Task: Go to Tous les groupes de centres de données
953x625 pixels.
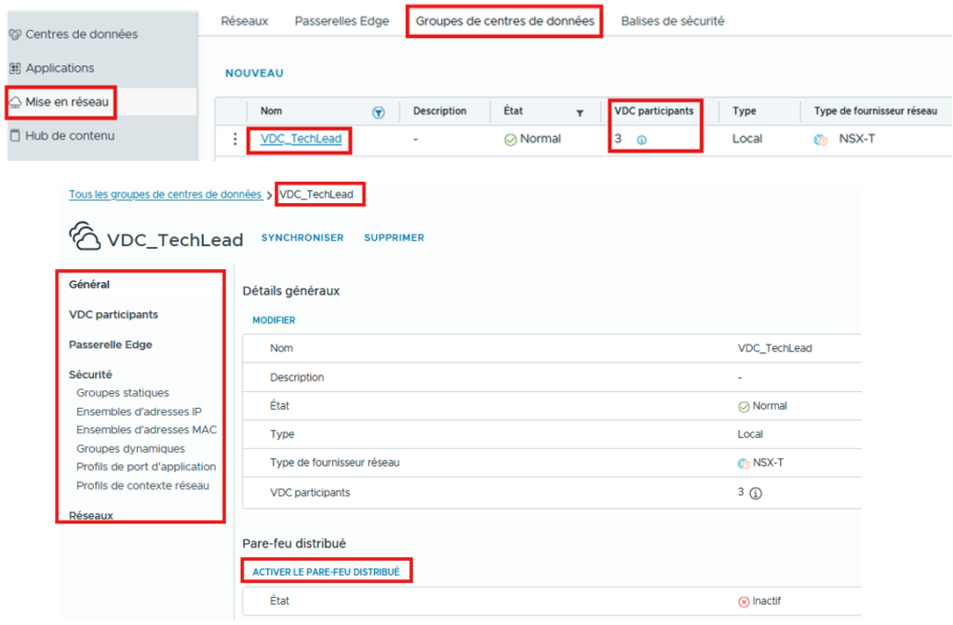Action: pos(165,195)
